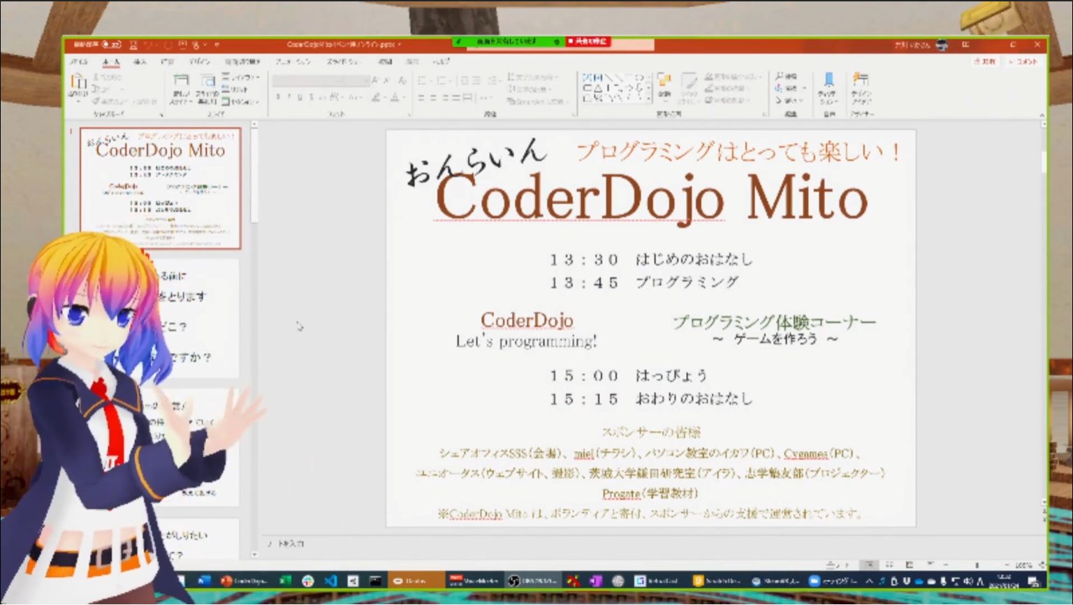Expand the shapes gallery more arrow
Image resolution: width=1073 pixels, height=605 pixels.
[648, 100]
